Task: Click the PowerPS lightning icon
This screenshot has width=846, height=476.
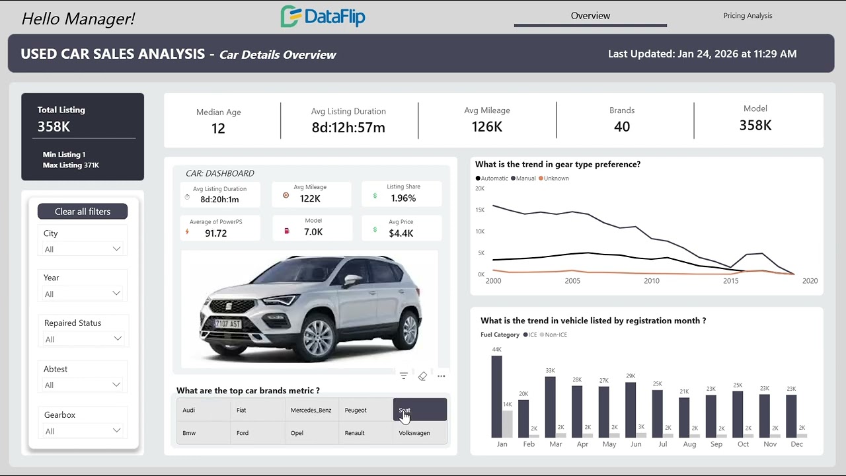Action: 187,231
